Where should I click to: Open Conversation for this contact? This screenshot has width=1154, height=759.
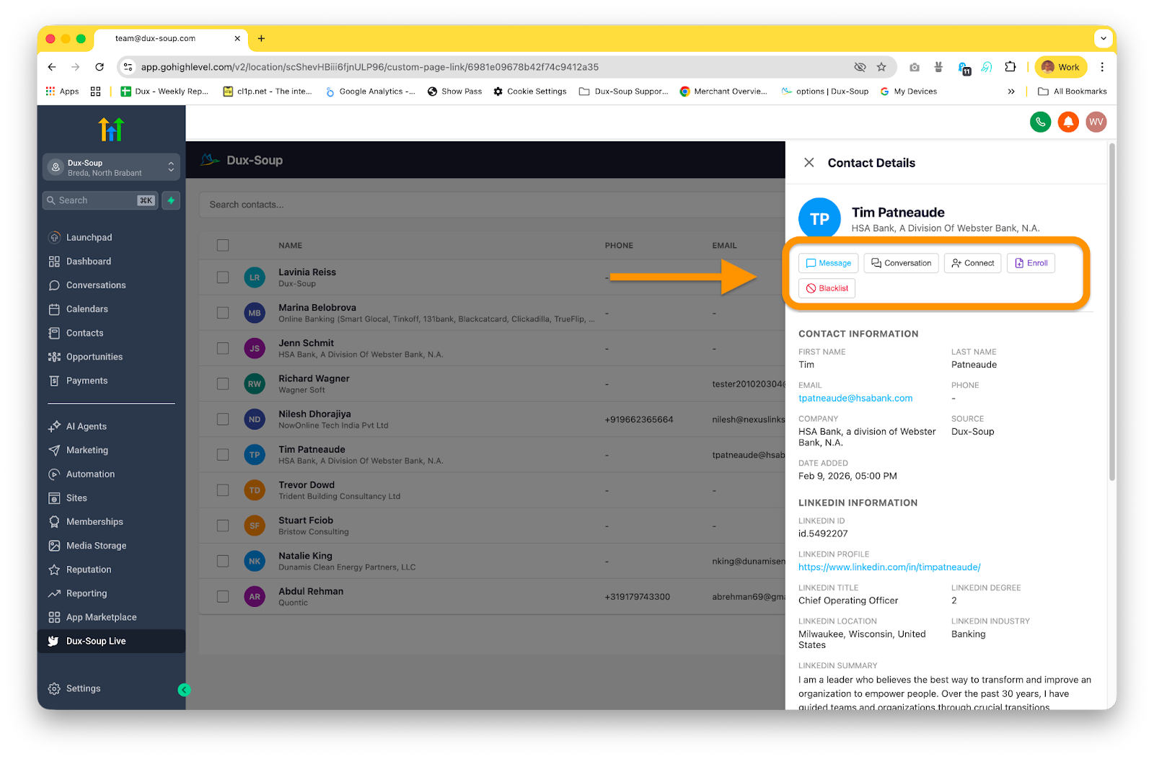(902, 263)
